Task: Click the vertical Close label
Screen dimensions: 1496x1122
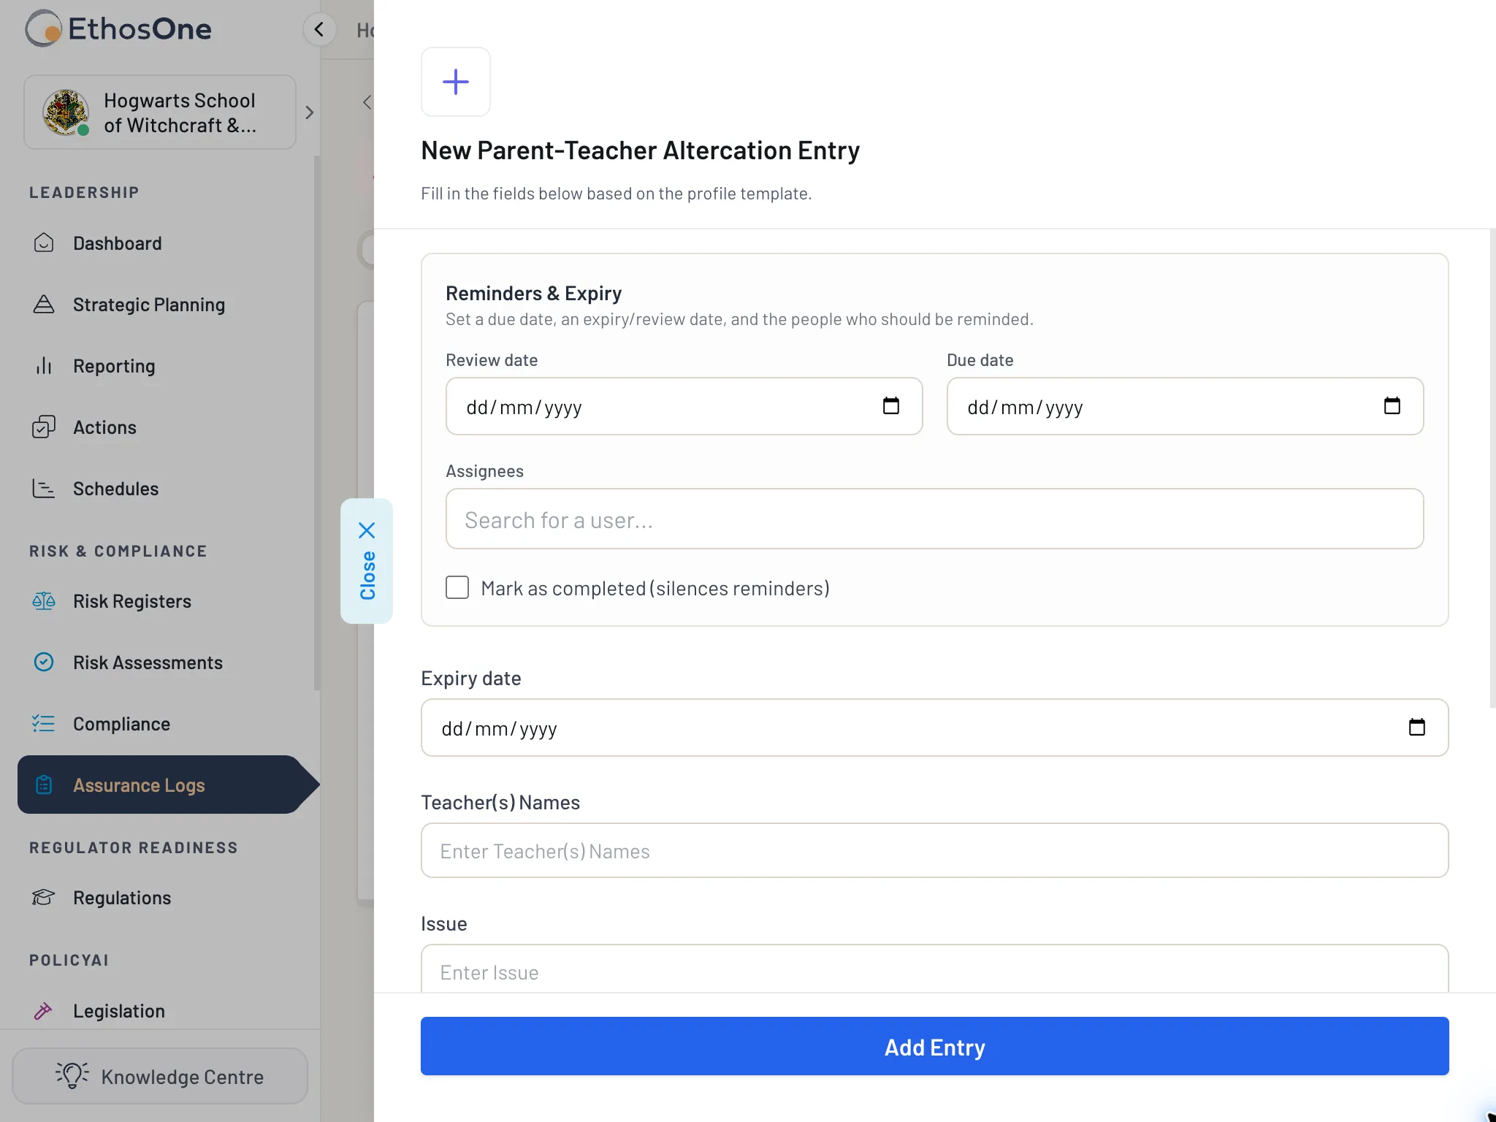Action: [367, 576]
